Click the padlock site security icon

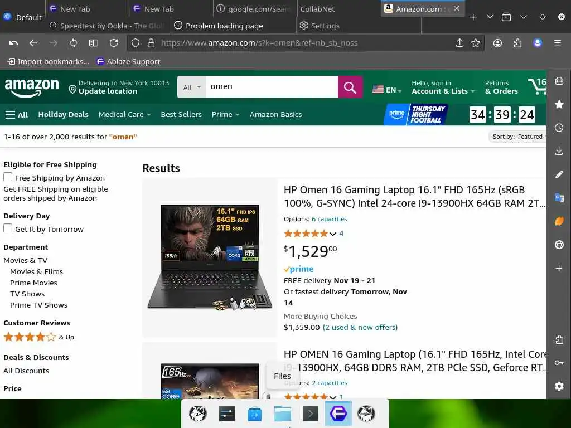coord(151,43)
